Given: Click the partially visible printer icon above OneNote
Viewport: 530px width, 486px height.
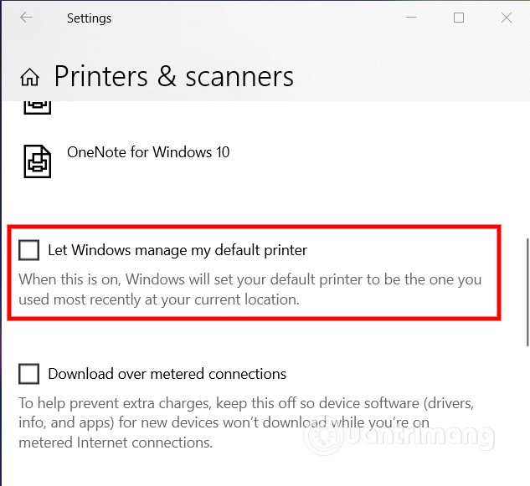Looking at the screenshot, I should 37,107.
